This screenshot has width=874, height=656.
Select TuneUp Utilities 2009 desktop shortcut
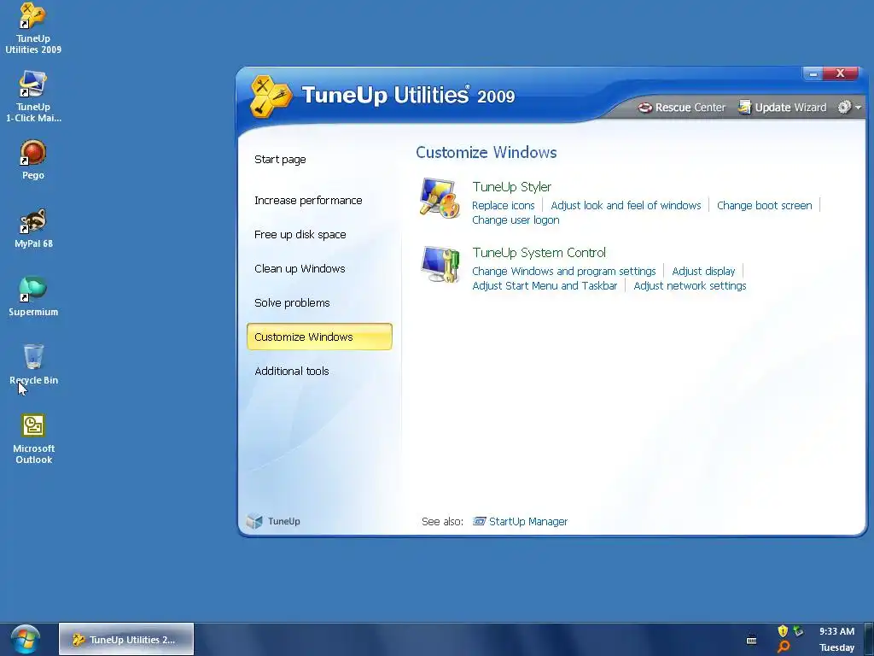tap(33, 28)
